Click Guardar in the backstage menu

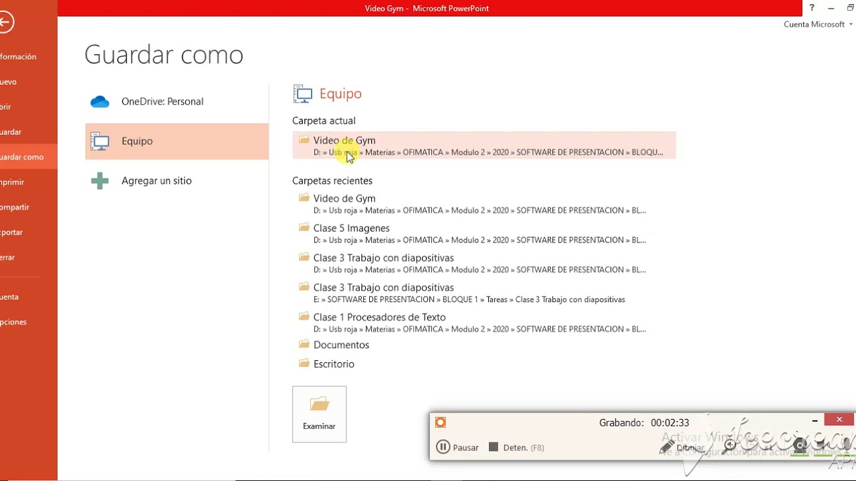point(29,132)
